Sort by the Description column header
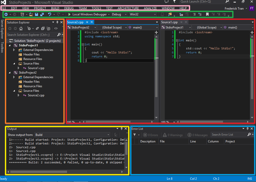This screenshot has height=182, width=256. [x=148, y=141]
